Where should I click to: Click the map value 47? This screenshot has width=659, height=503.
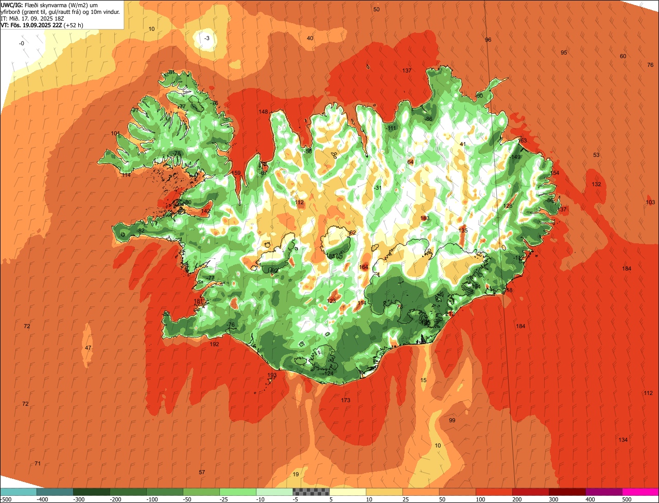(88, 348)
